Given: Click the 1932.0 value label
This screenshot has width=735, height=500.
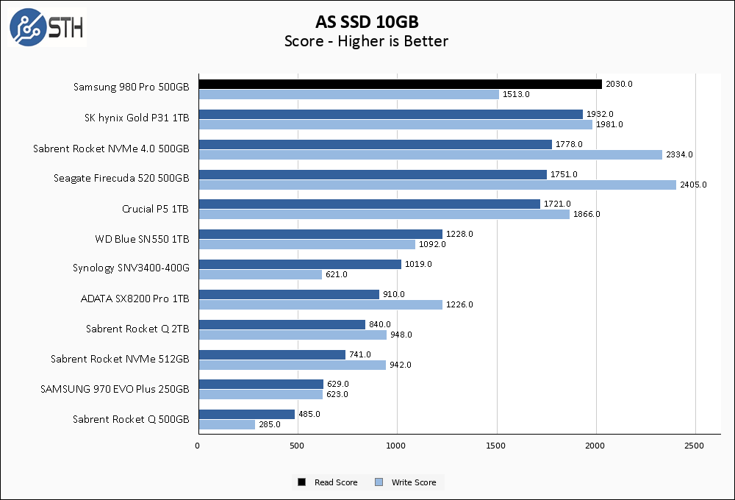Looking at the screenshot, I should pyautogui.click(x=600, y=114).
